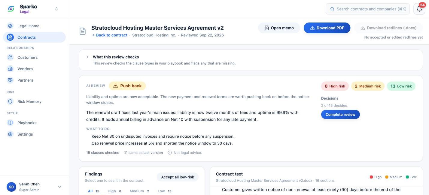Open the Partners handshake icon
This screenshot has height=195, width=429.
[10, 80]
